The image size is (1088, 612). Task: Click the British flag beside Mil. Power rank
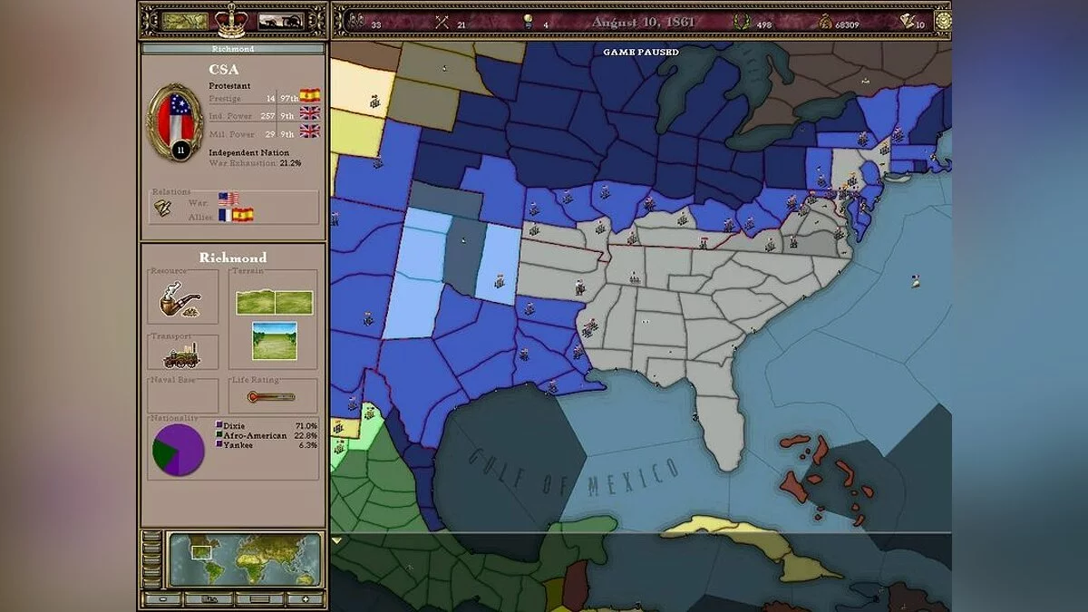click(310, 131)
